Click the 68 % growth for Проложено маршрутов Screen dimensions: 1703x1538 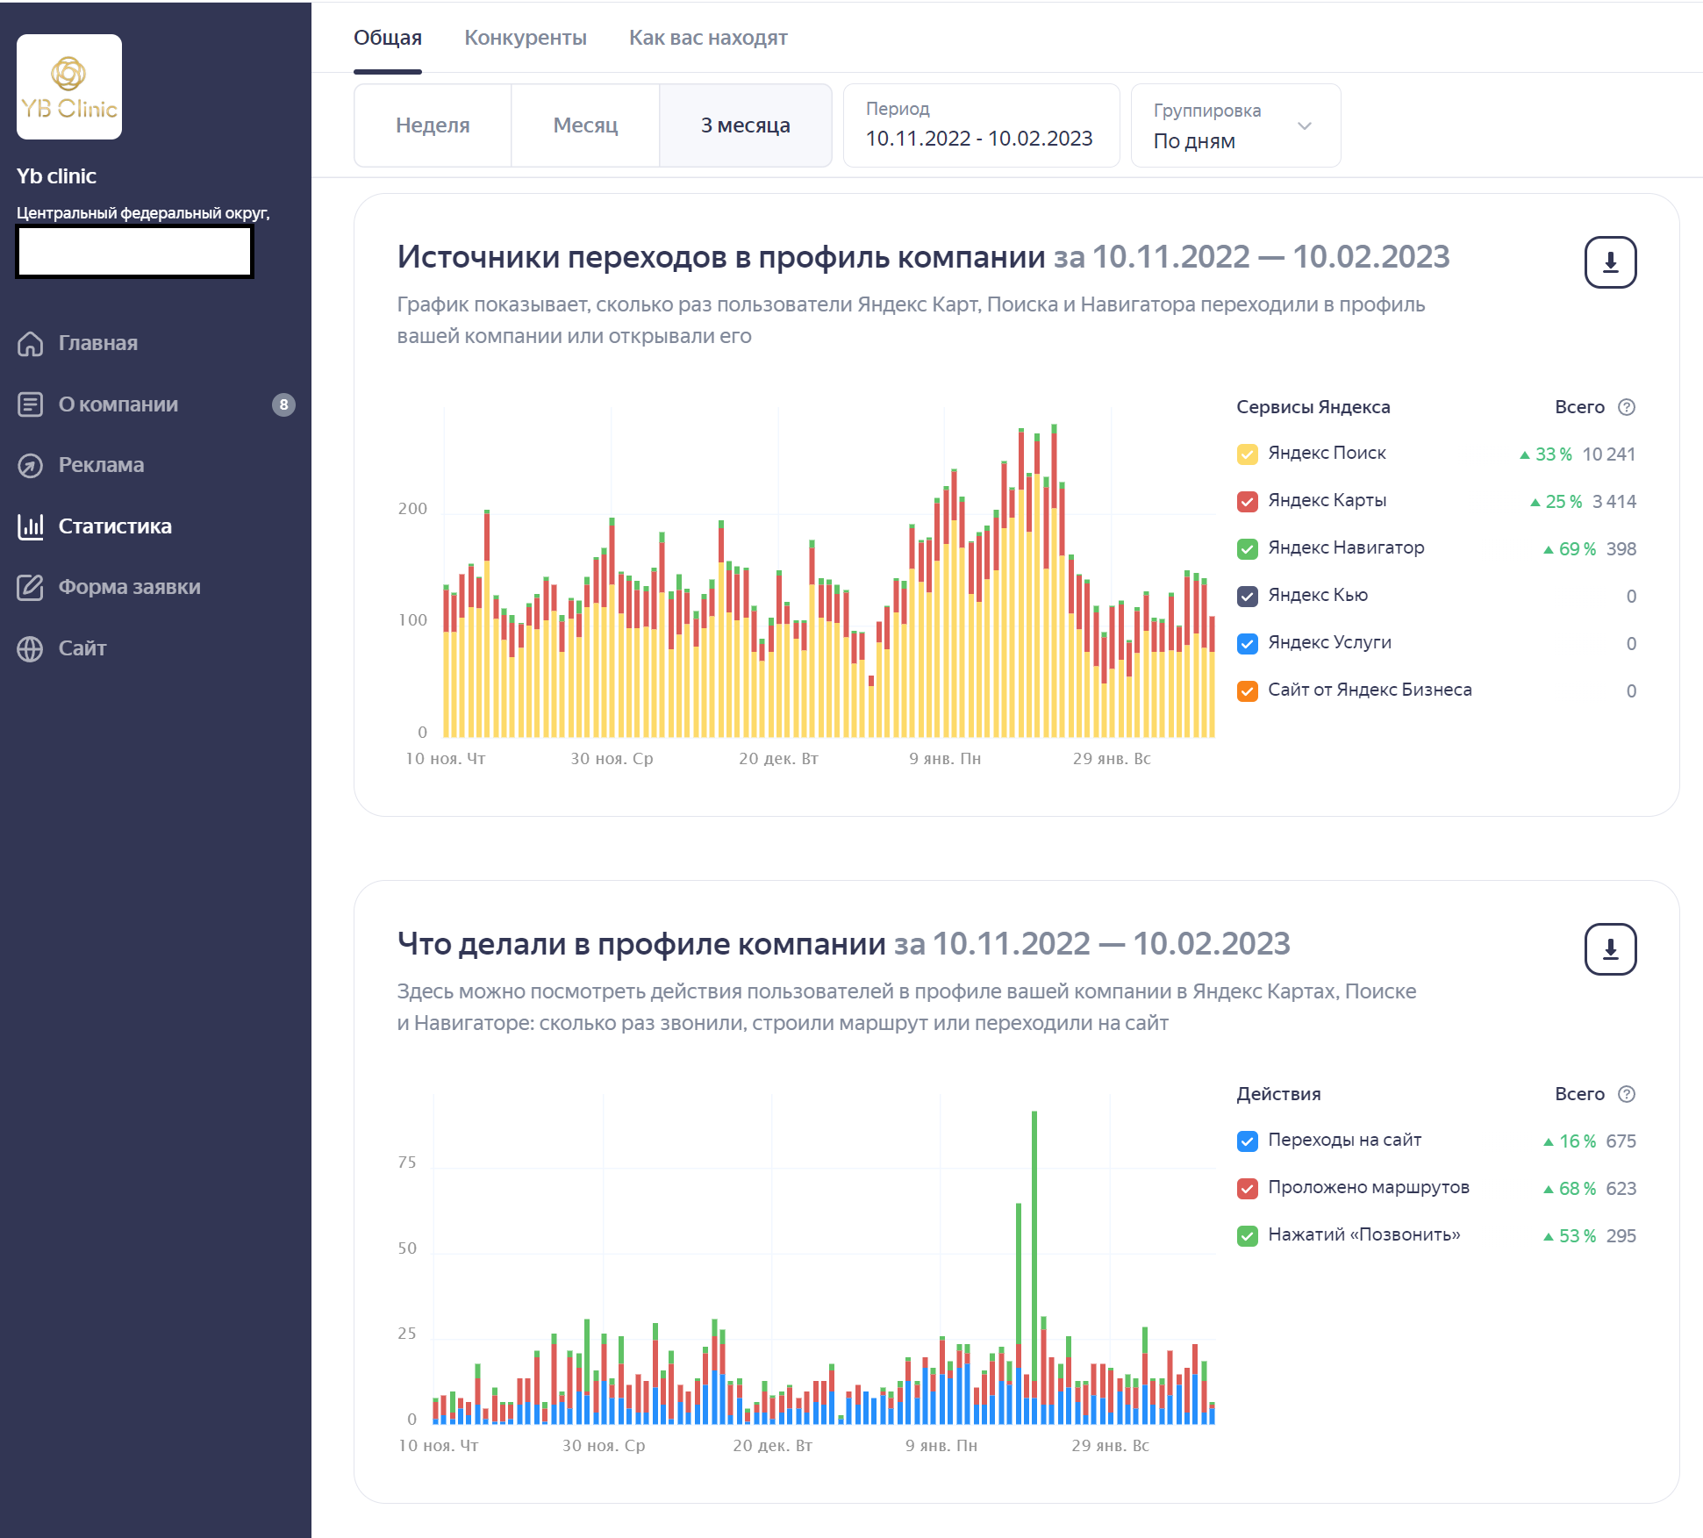1570,1188
